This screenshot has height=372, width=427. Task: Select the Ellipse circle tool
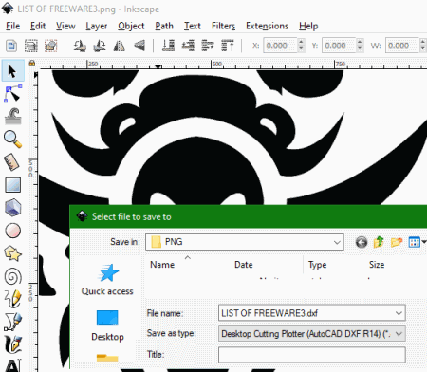point(13,231)
